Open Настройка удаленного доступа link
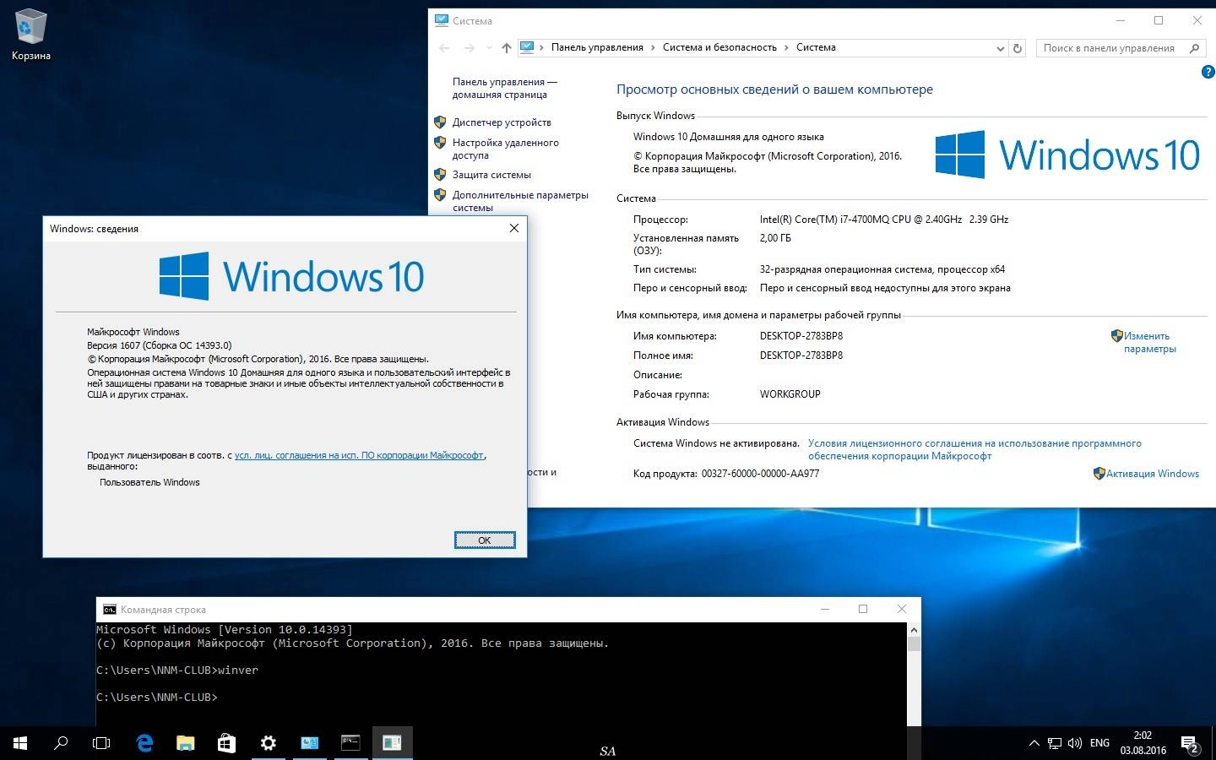 click(505, 149)
